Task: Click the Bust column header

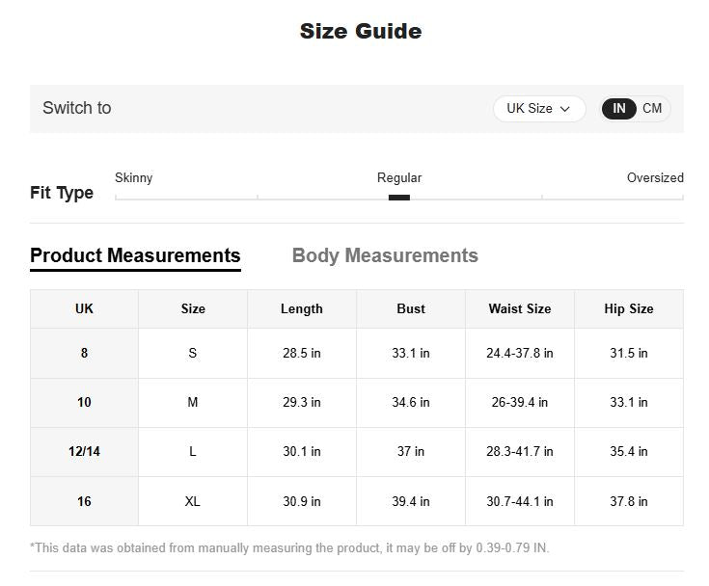Action: (411, 309)
